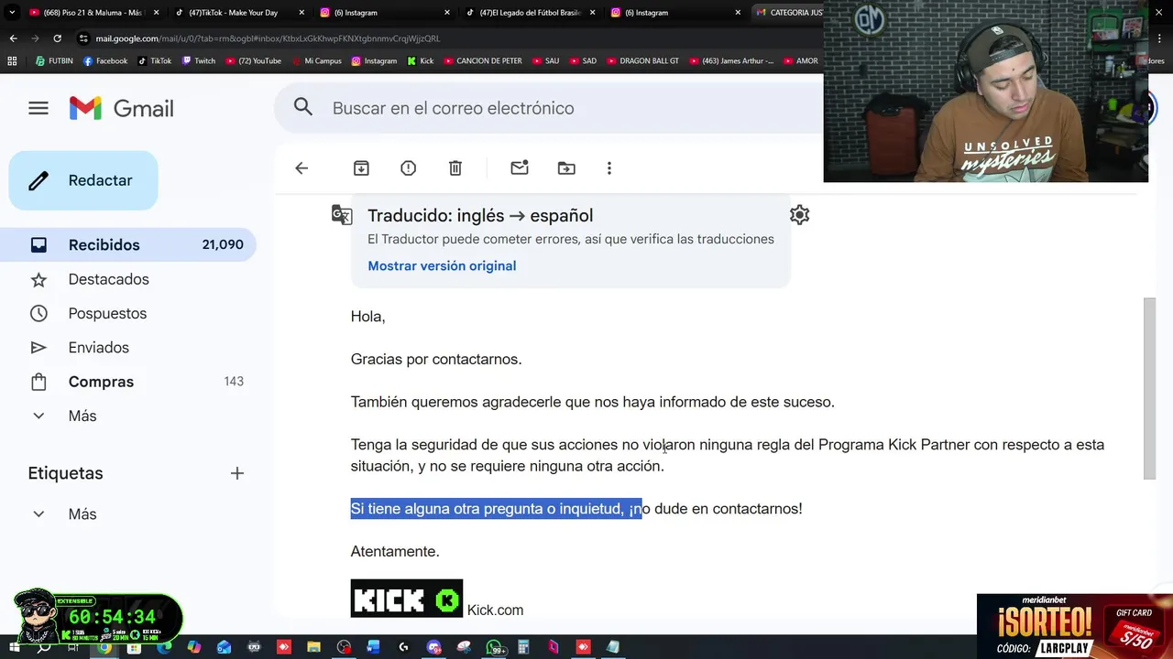Viewport: 1173px width, 659px height.
Task: Mark the email as unread with the envelope icon
Action: point(520,168)
